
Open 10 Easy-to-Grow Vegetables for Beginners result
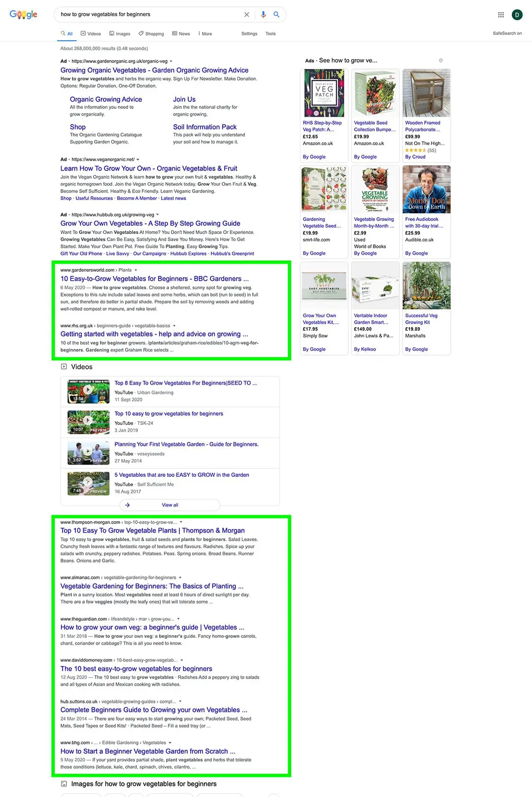tap(155, 279)
